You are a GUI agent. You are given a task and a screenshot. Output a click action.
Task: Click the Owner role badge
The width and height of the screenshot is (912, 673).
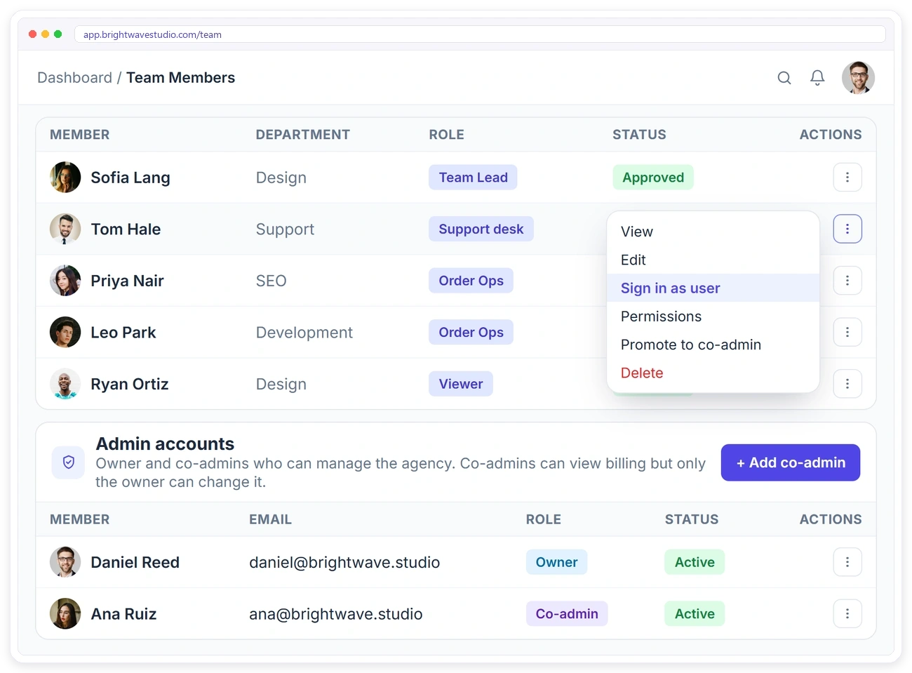(556, 562)
